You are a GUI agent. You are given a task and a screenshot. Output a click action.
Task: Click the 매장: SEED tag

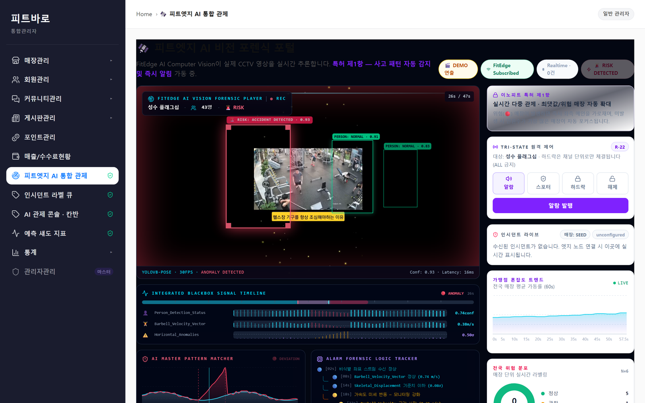click(575, 235)
